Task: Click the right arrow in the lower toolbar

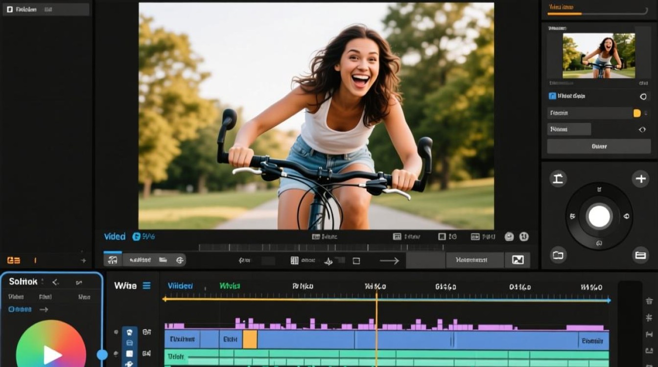Action: (390, 261)
